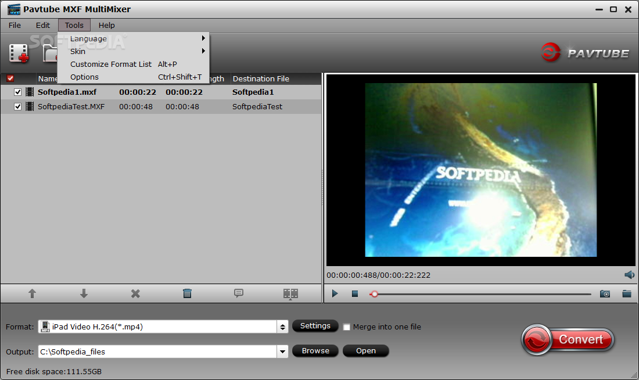Click the video preview frame
The height and width of the screenshot is (380, 639).
click(481, 170)
